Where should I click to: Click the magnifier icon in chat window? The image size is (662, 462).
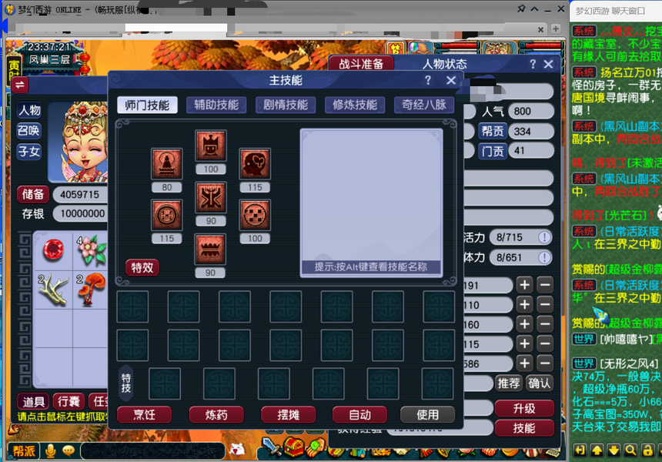point(630,450)
